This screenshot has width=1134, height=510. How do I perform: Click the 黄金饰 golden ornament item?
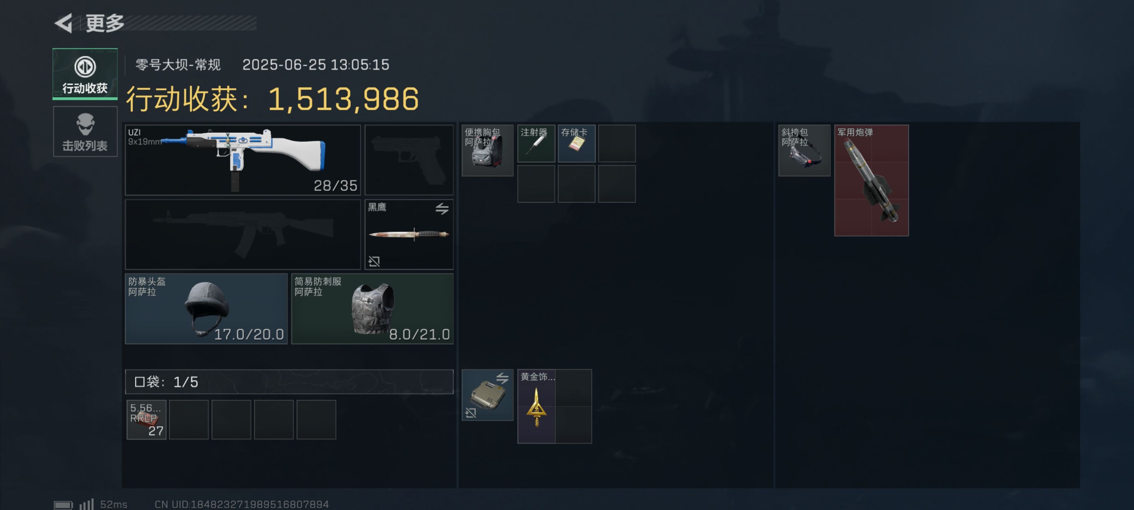coord(537,406)
